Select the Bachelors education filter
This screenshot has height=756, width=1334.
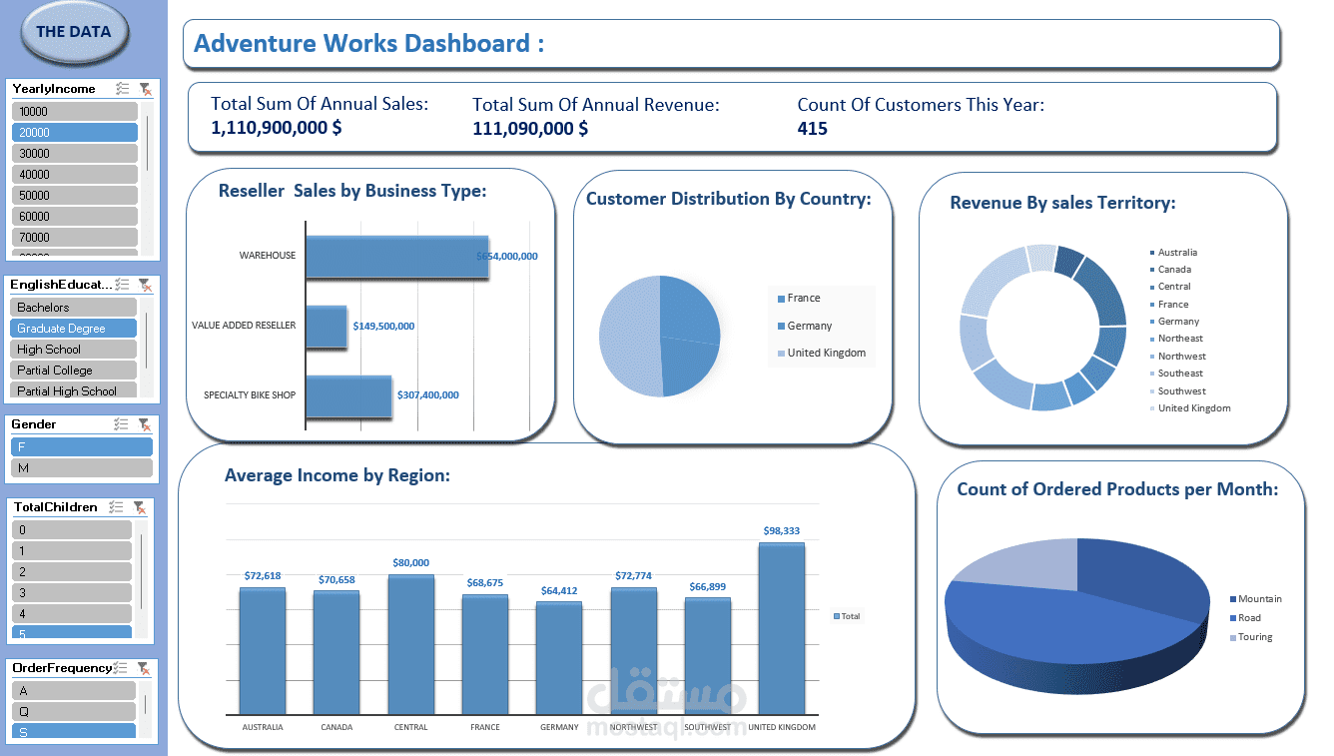click(x=74, y=307)
